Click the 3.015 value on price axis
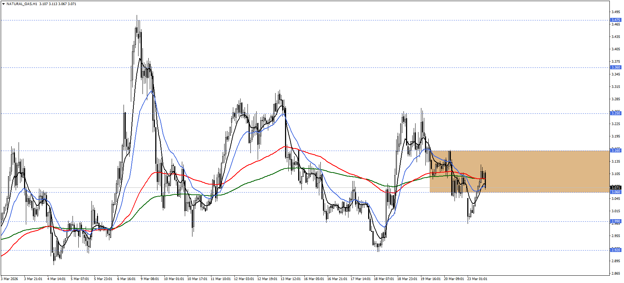624x283 pixels. [616, 211]
